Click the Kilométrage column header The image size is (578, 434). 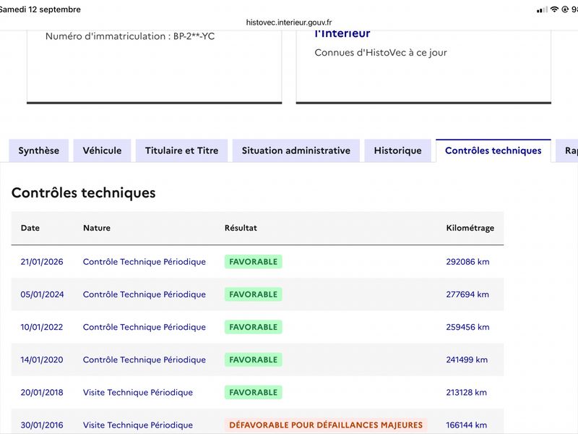[470, 228]
